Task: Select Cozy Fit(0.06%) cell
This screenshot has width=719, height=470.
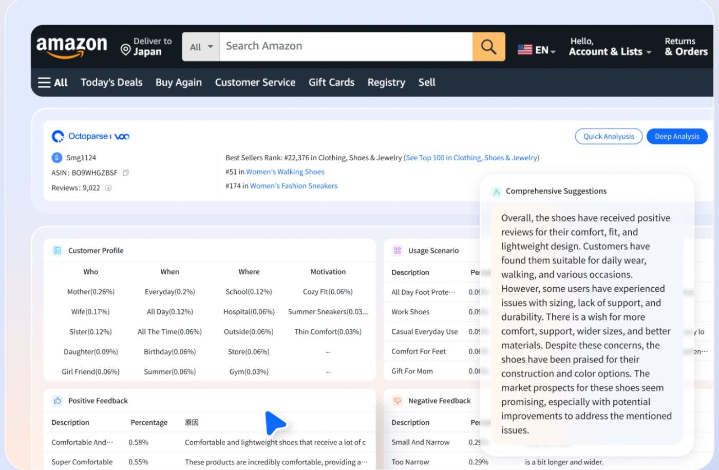Action: (328, 292)
